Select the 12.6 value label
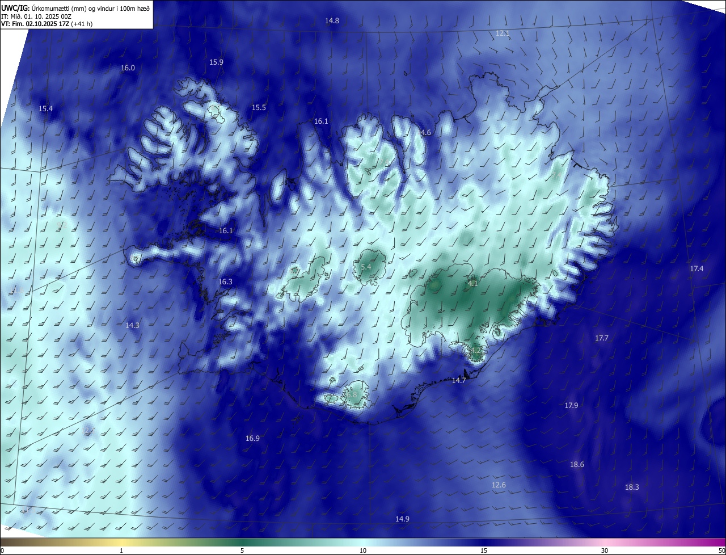 pos(499,485)
